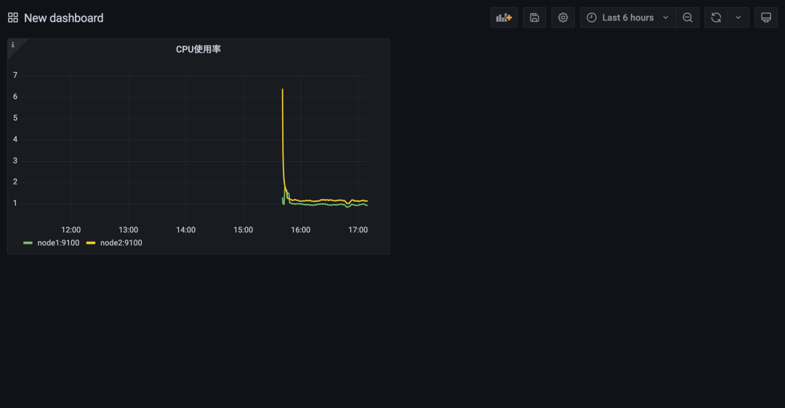Screen dimensions: 785x408
Task: Open the clock icon in time picker
Action: 592,17
